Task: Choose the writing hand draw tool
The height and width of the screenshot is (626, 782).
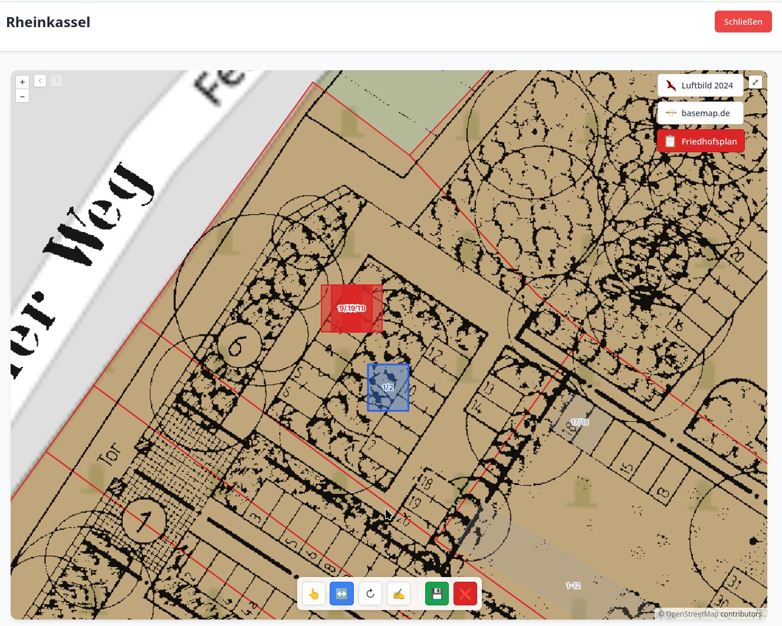Action: [x=399, y=594]
